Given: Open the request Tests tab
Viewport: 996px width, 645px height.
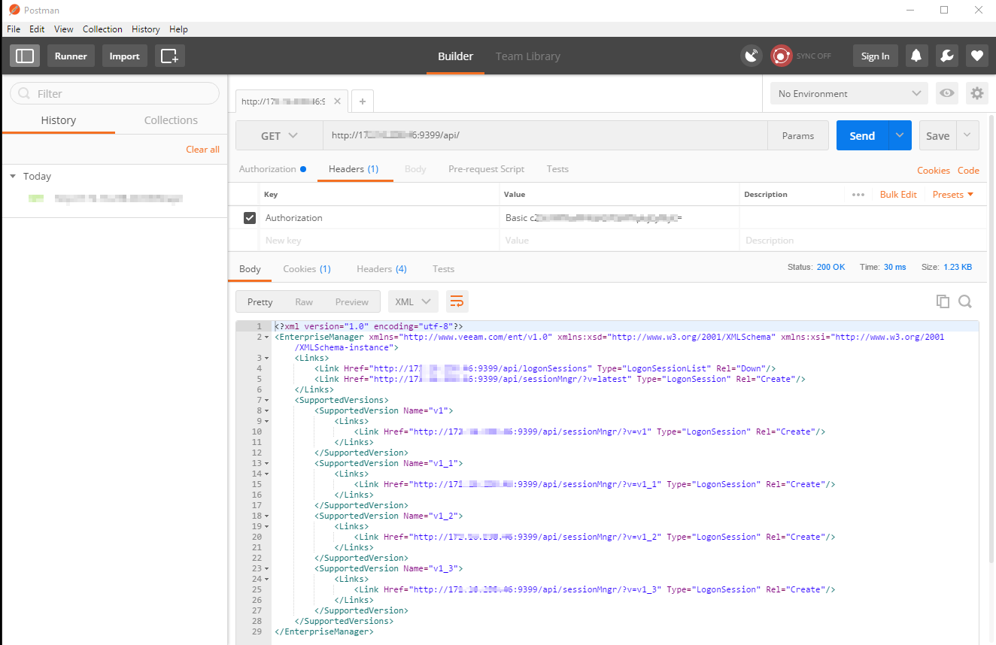Looking at the screenshot, I should point(557,169).
